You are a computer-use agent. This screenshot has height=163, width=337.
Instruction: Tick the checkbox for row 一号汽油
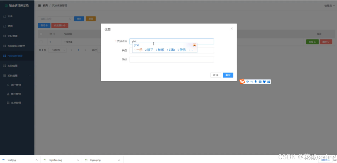[41, 42]
